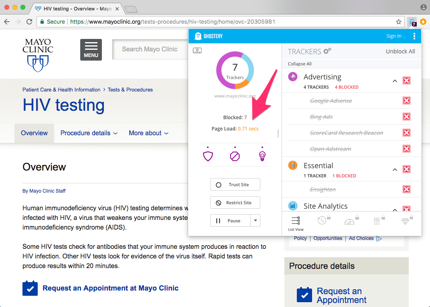Toggle block checkbox for Google Adsense

[406, 101]
